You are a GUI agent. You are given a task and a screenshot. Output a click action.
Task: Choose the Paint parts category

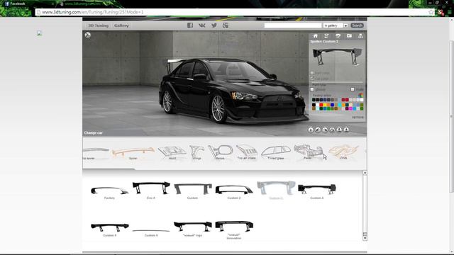[x=308, y=152]
